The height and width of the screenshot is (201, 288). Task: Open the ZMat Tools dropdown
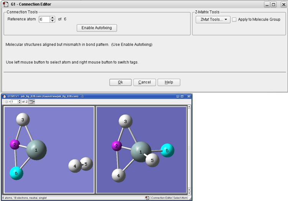point(212,19)
